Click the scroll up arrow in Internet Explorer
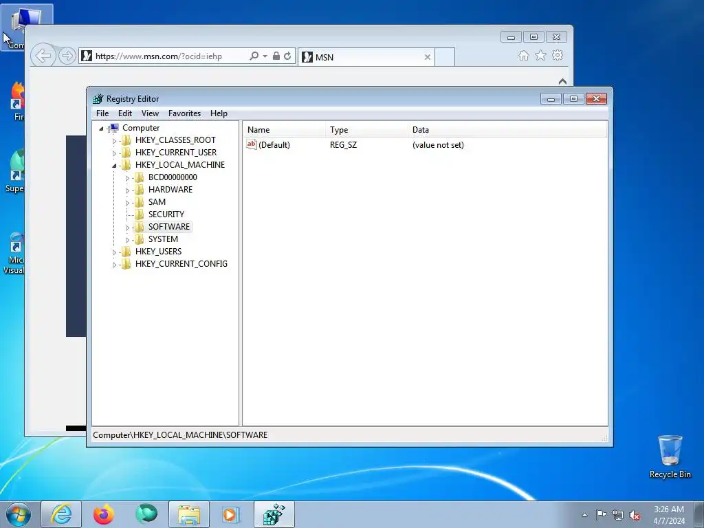 (x=562, y=81)
